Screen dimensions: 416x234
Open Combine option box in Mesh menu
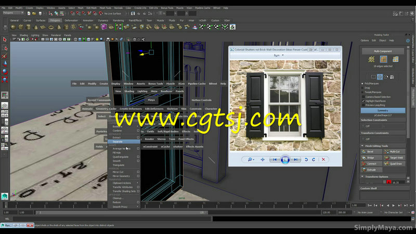click(138, 131)
